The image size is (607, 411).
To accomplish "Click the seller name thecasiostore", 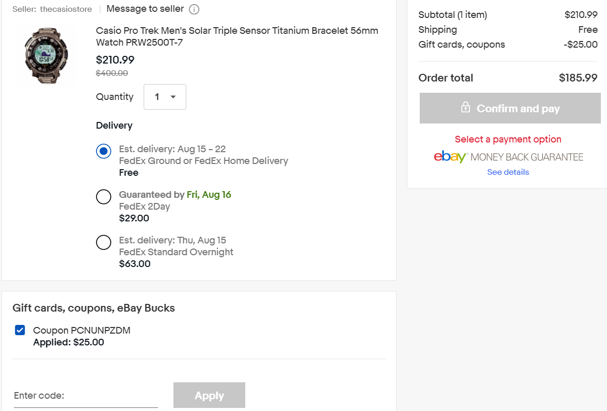I will (66, 9).
